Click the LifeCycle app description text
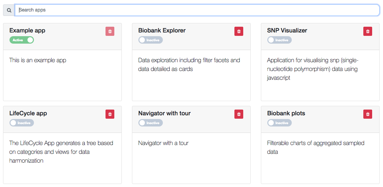This screenshot has height=187, width=383. point(61,152)
